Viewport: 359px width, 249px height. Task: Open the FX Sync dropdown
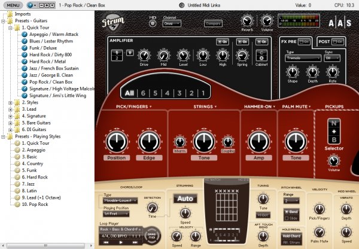331,58
